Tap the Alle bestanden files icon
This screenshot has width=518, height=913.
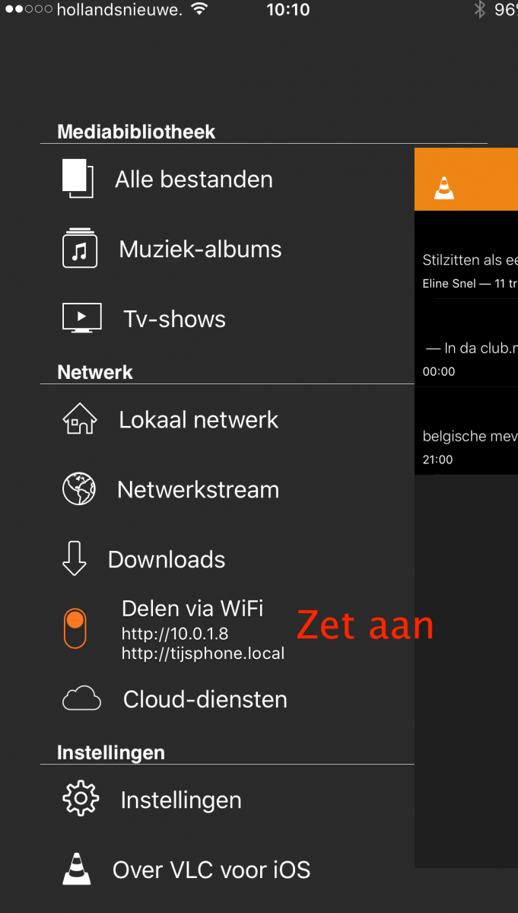pyautogui.click(x=78, y=178)
